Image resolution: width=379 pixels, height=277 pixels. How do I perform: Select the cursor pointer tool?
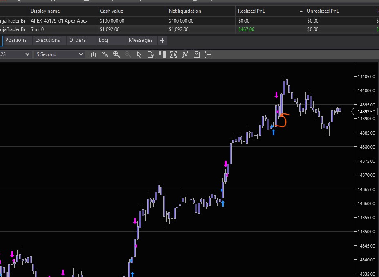pyautogui.click(x=139, y=54)
